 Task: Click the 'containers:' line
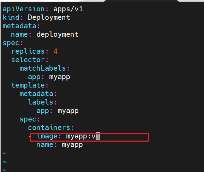pyautogui.click(x=51, y=127)
